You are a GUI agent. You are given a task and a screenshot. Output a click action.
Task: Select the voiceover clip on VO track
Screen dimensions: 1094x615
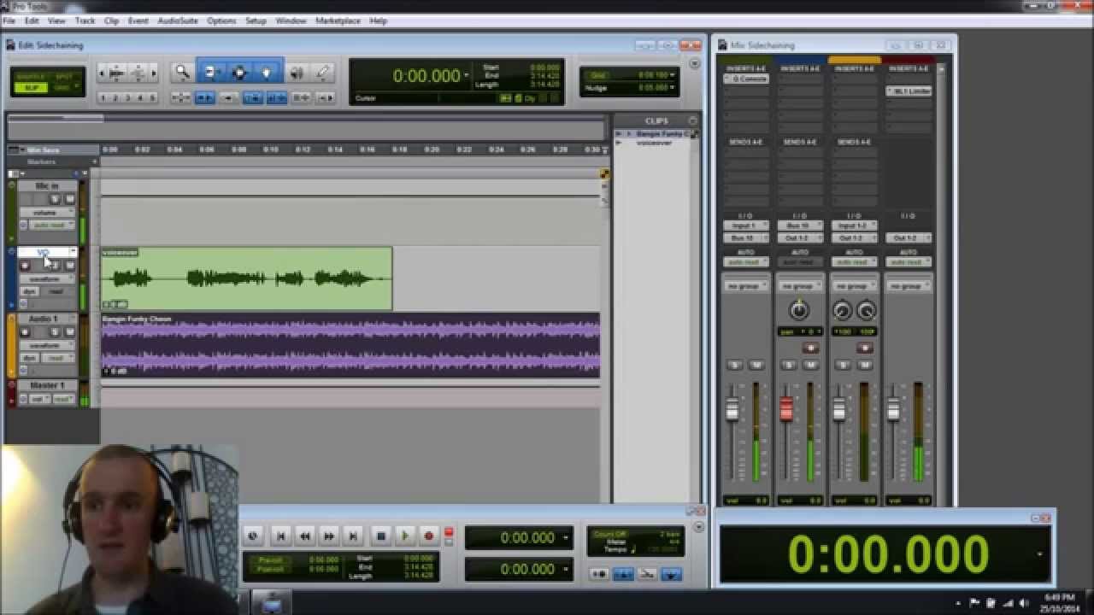246,278
